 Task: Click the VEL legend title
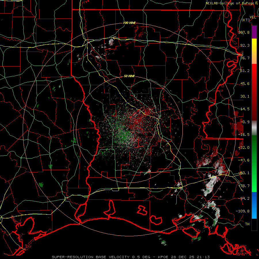pos(253,17)
